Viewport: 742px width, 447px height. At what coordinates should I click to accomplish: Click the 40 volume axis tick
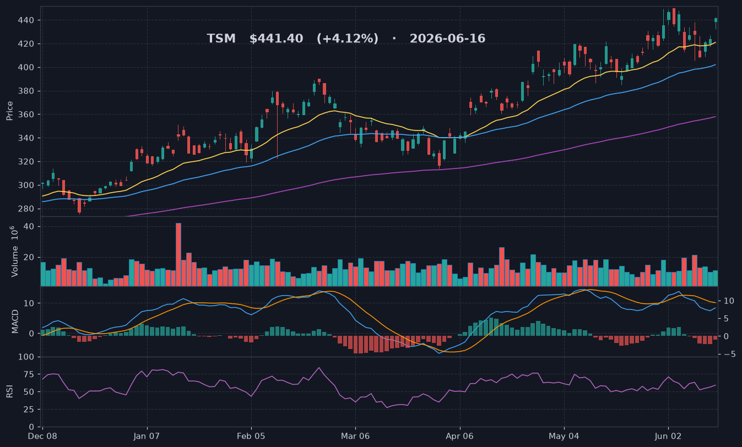coord(30,226)
